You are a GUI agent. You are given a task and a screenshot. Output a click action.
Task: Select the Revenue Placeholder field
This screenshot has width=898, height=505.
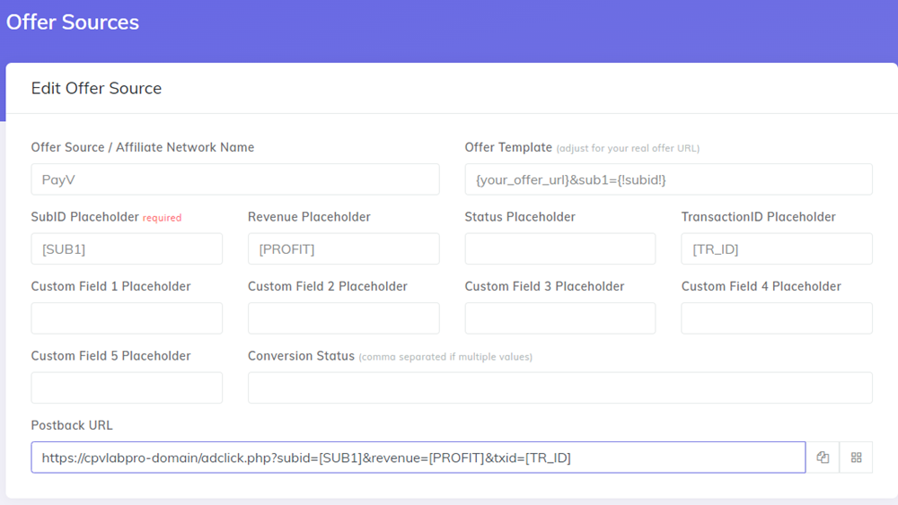tap(344, 248)
